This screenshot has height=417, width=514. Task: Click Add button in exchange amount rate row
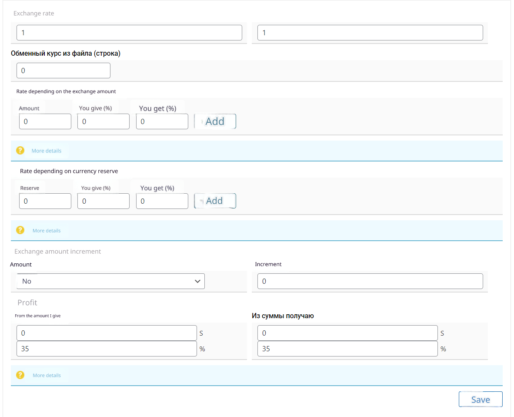tap(215, 121)
